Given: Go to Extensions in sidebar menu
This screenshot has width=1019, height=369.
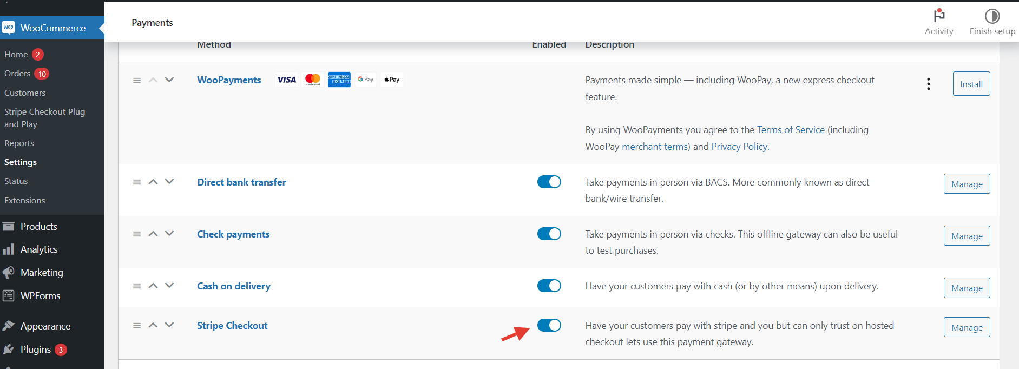Looking at the screenshot, I should click(25, 201).
